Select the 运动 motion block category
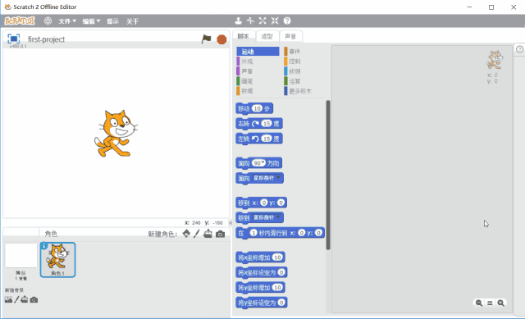 tap(258, 51)
